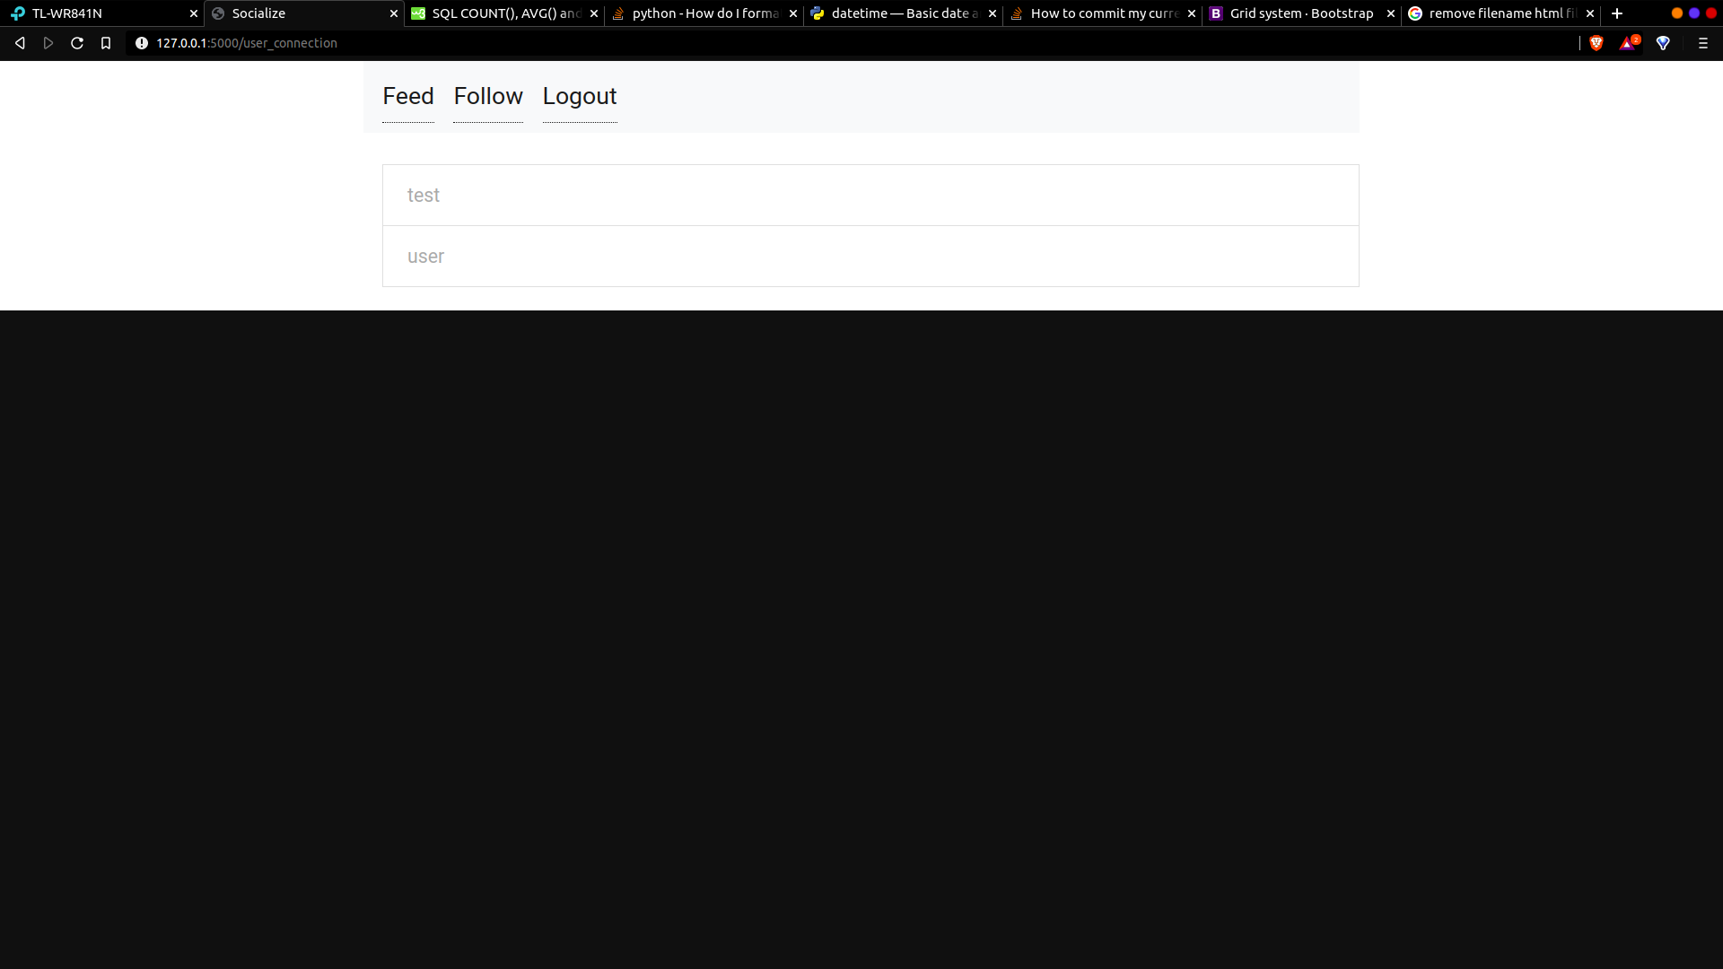This screenshot has height=969, width=1723.
Task: Bookmark this page
Action: point(106,43)
